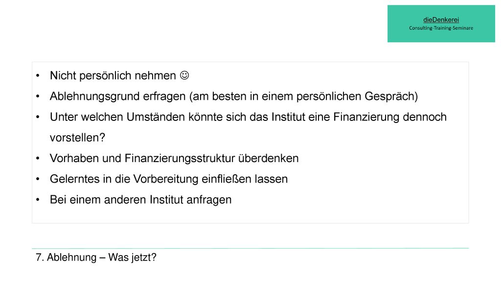Click the green divider line above the title
This screenshot has height=282, width=501.
(x=250, y=248)
